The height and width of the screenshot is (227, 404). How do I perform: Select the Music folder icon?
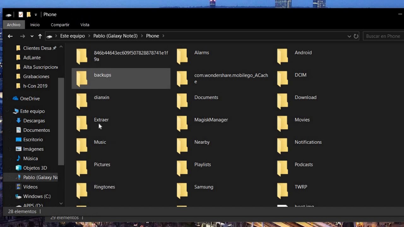point(82,146)
